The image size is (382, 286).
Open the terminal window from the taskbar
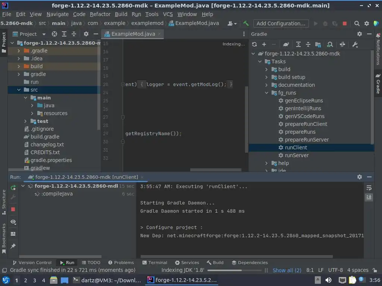pyautogui.click(x=107, y=280)
